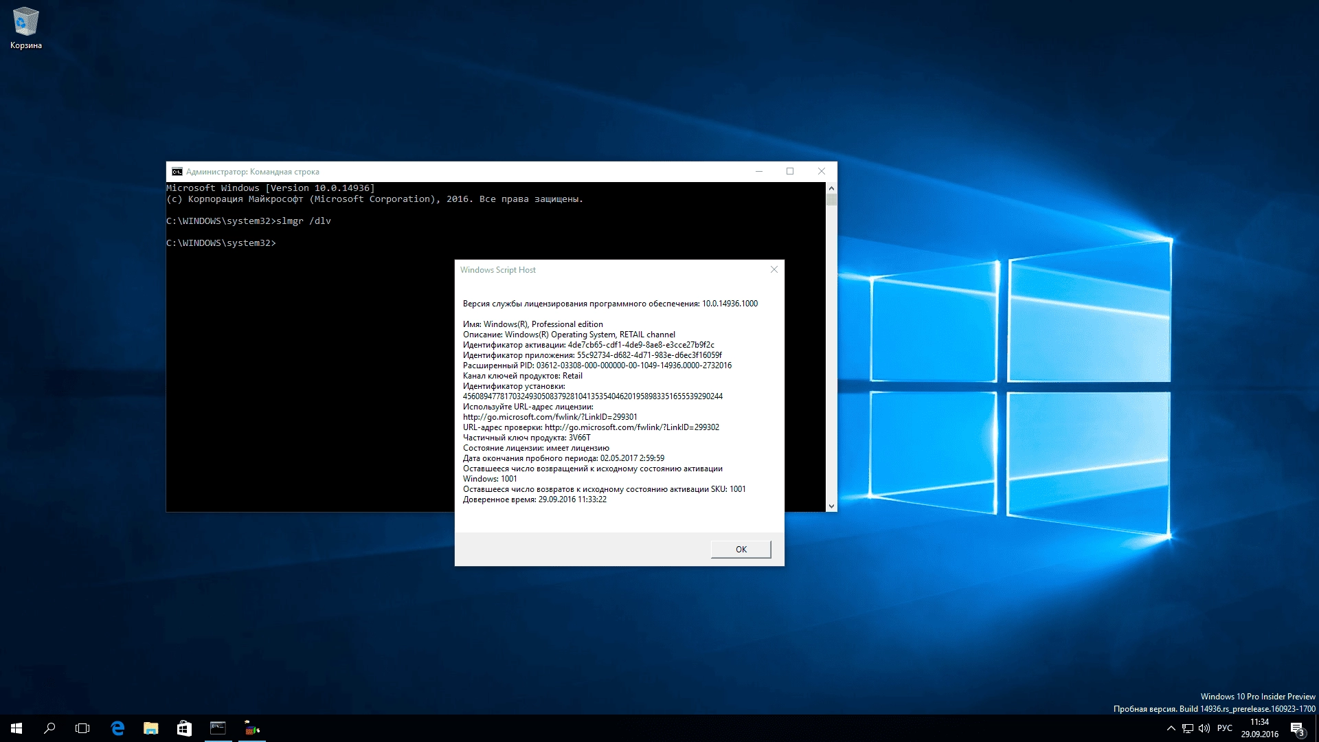Switch to Command Prompt taskbar button

[218, 728]
